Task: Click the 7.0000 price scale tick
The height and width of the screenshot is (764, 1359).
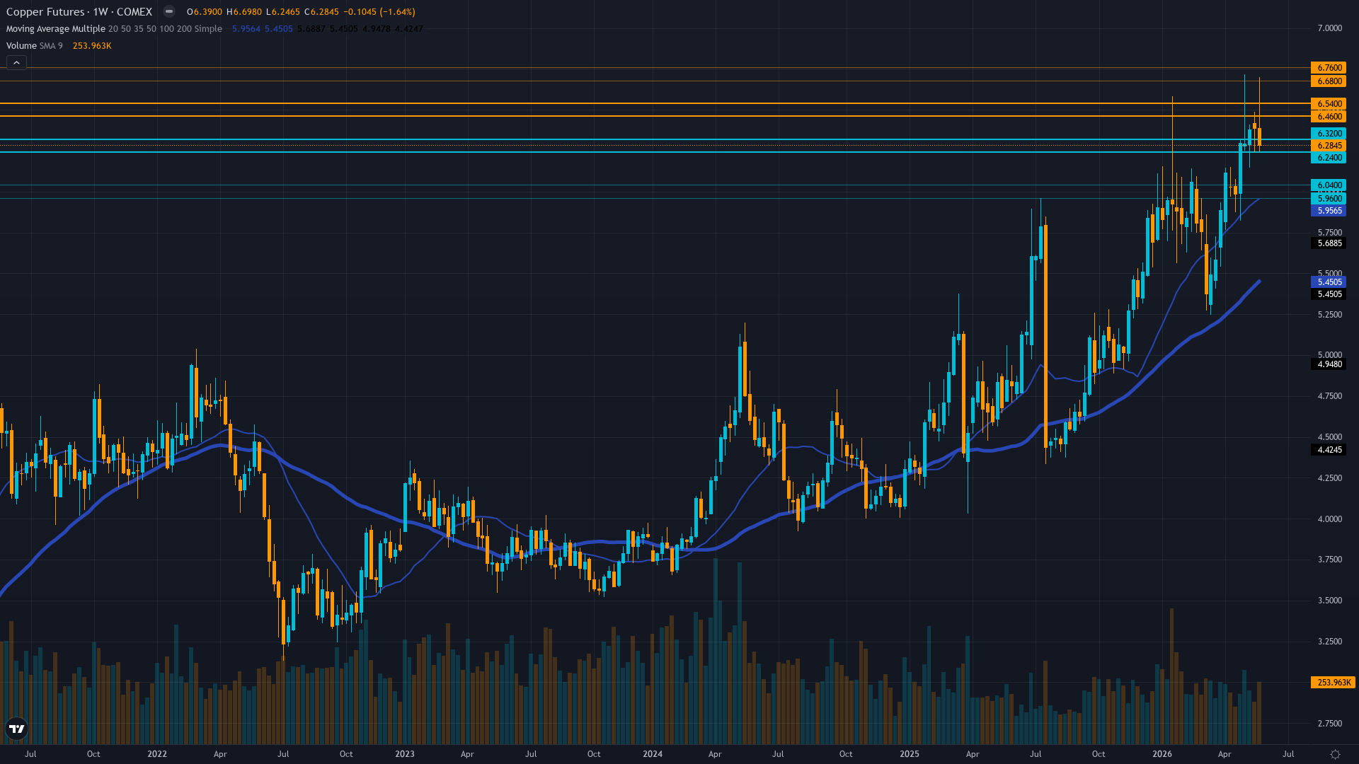Action: pos(1329,28)
